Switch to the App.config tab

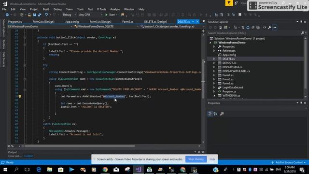pos(72,22)
